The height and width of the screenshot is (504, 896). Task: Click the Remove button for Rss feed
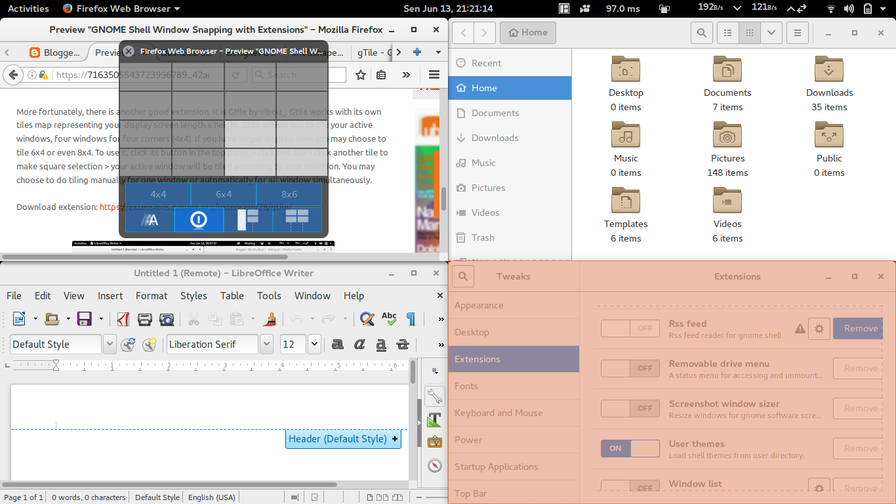[x=861, y=328]
